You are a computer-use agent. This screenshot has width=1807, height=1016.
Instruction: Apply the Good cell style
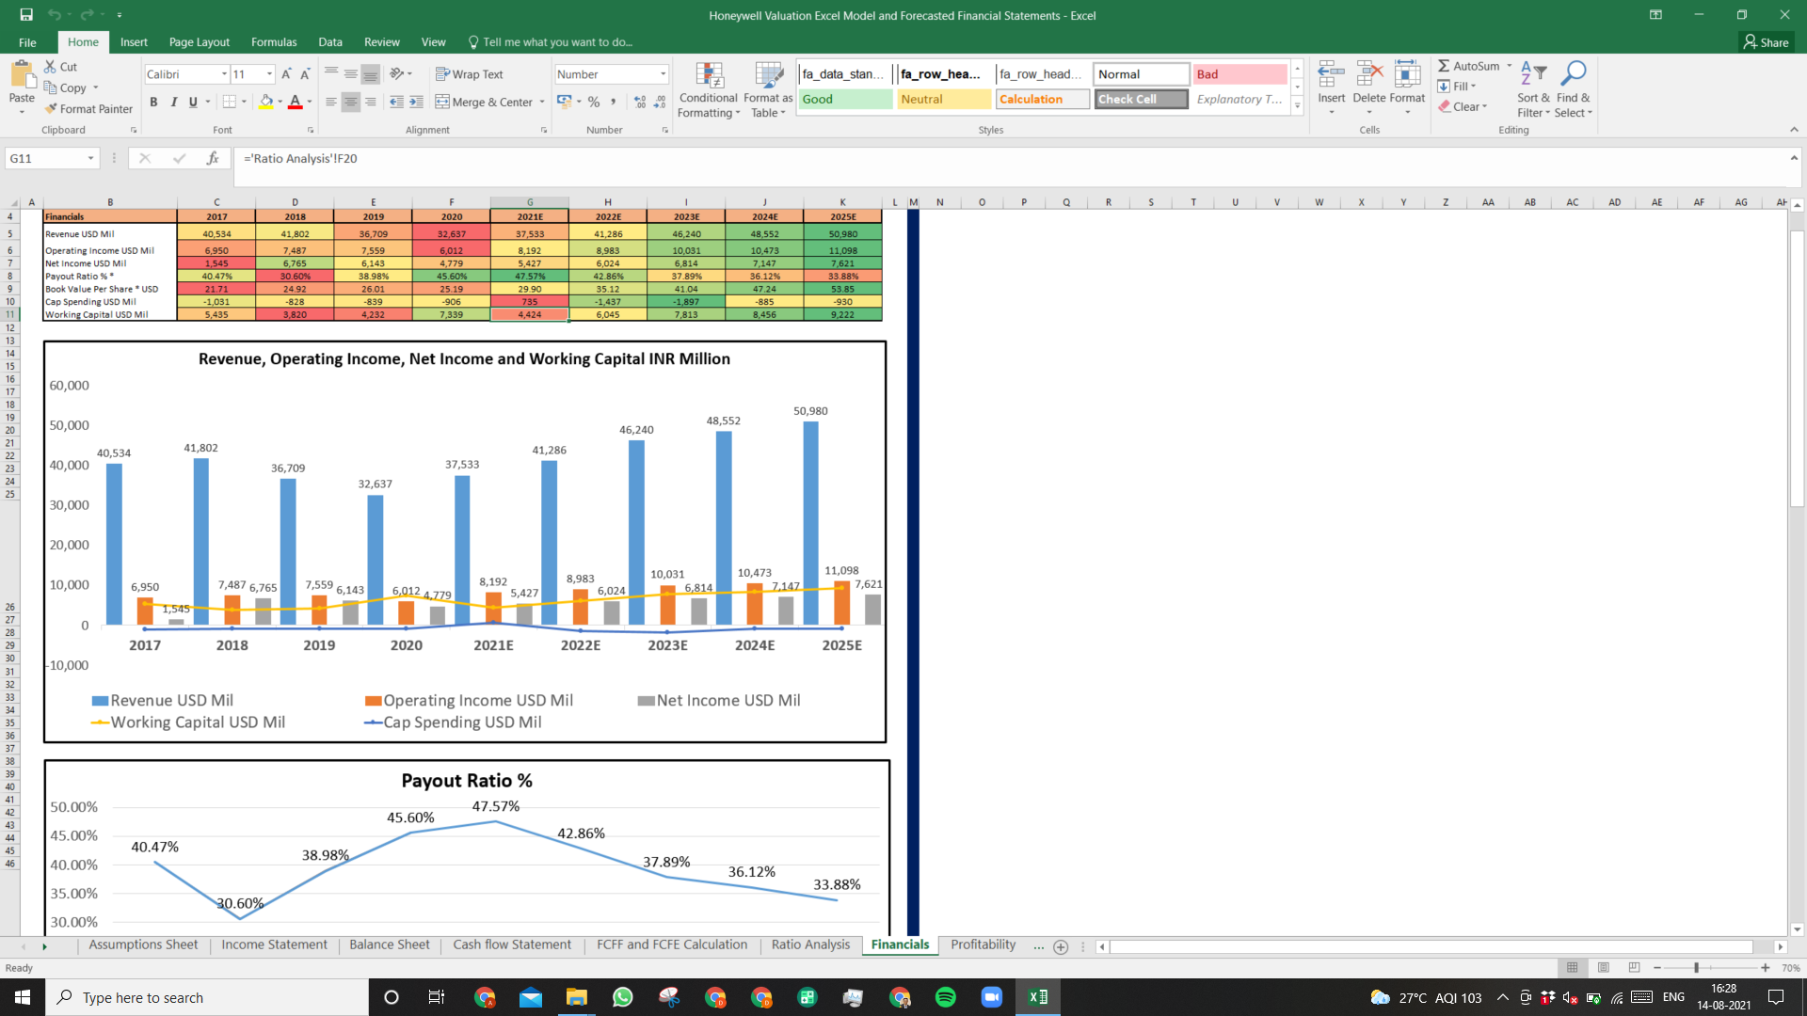coord(845,99)
